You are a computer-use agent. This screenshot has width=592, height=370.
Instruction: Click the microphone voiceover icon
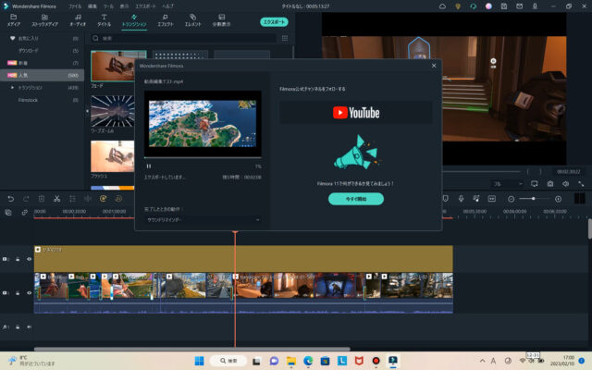coord(461,199)
